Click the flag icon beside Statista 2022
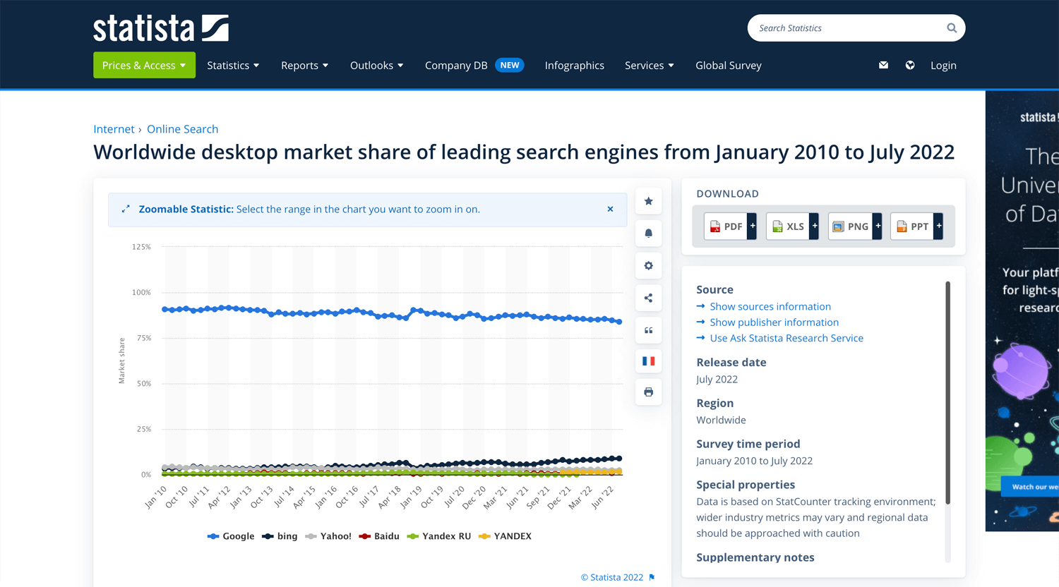The image size is (1059, 587). point(652,577)
